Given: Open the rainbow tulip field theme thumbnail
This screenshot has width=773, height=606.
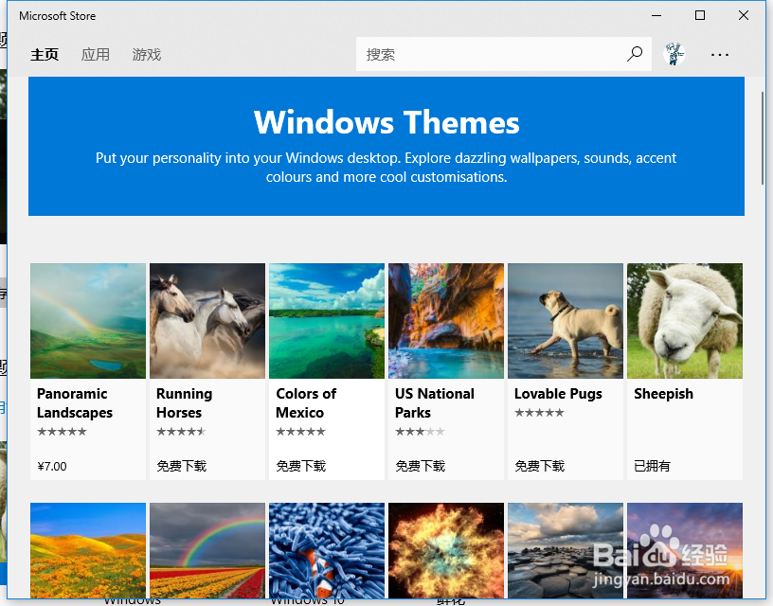Looking at the screenshot, I should point(207,551).
